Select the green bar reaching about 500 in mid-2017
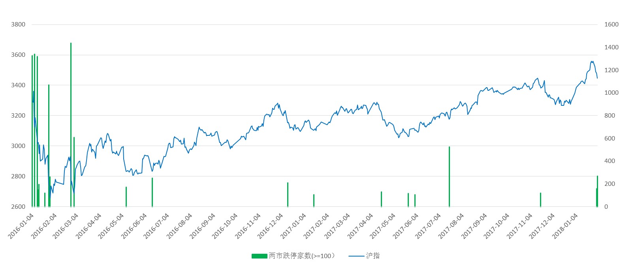The width and height of the screenshot is (636, 266). tap(449, 178)
